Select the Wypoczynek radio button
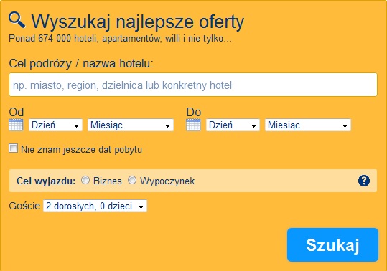Image resolution: width=387 pixels, height=271 pixels. (x=132, y=181)
